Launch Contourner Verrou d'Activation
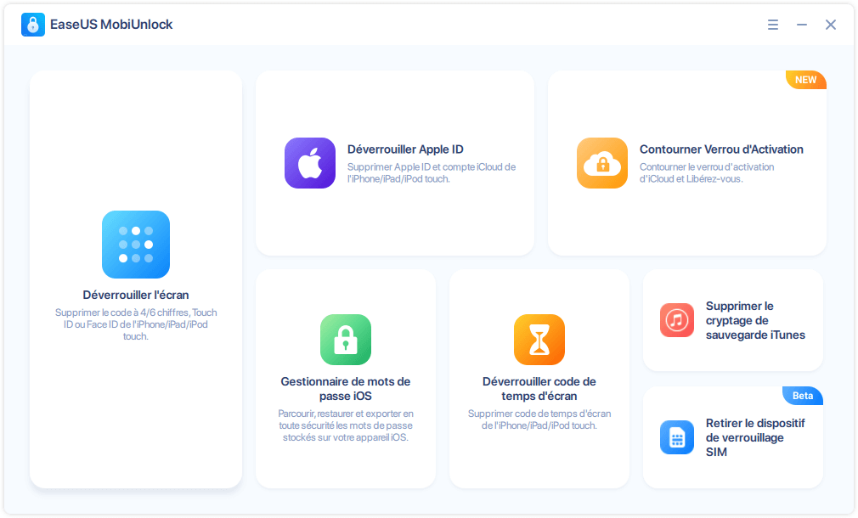The image size is (858, 518). [x=686, y=162]
